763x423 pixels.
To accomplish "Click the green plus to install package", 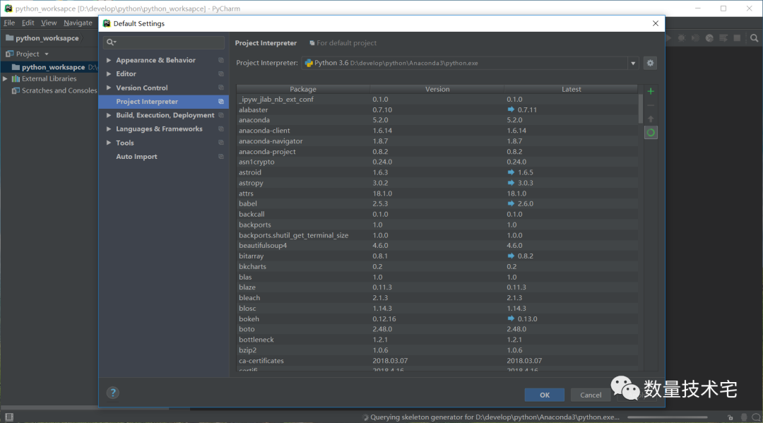I will tap(651, 91).
